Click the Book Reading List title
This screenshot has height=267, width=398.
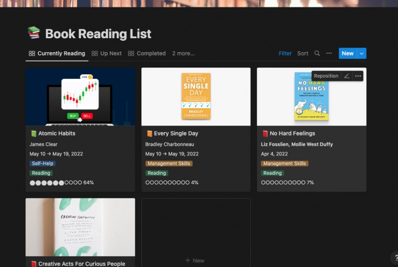98,34
